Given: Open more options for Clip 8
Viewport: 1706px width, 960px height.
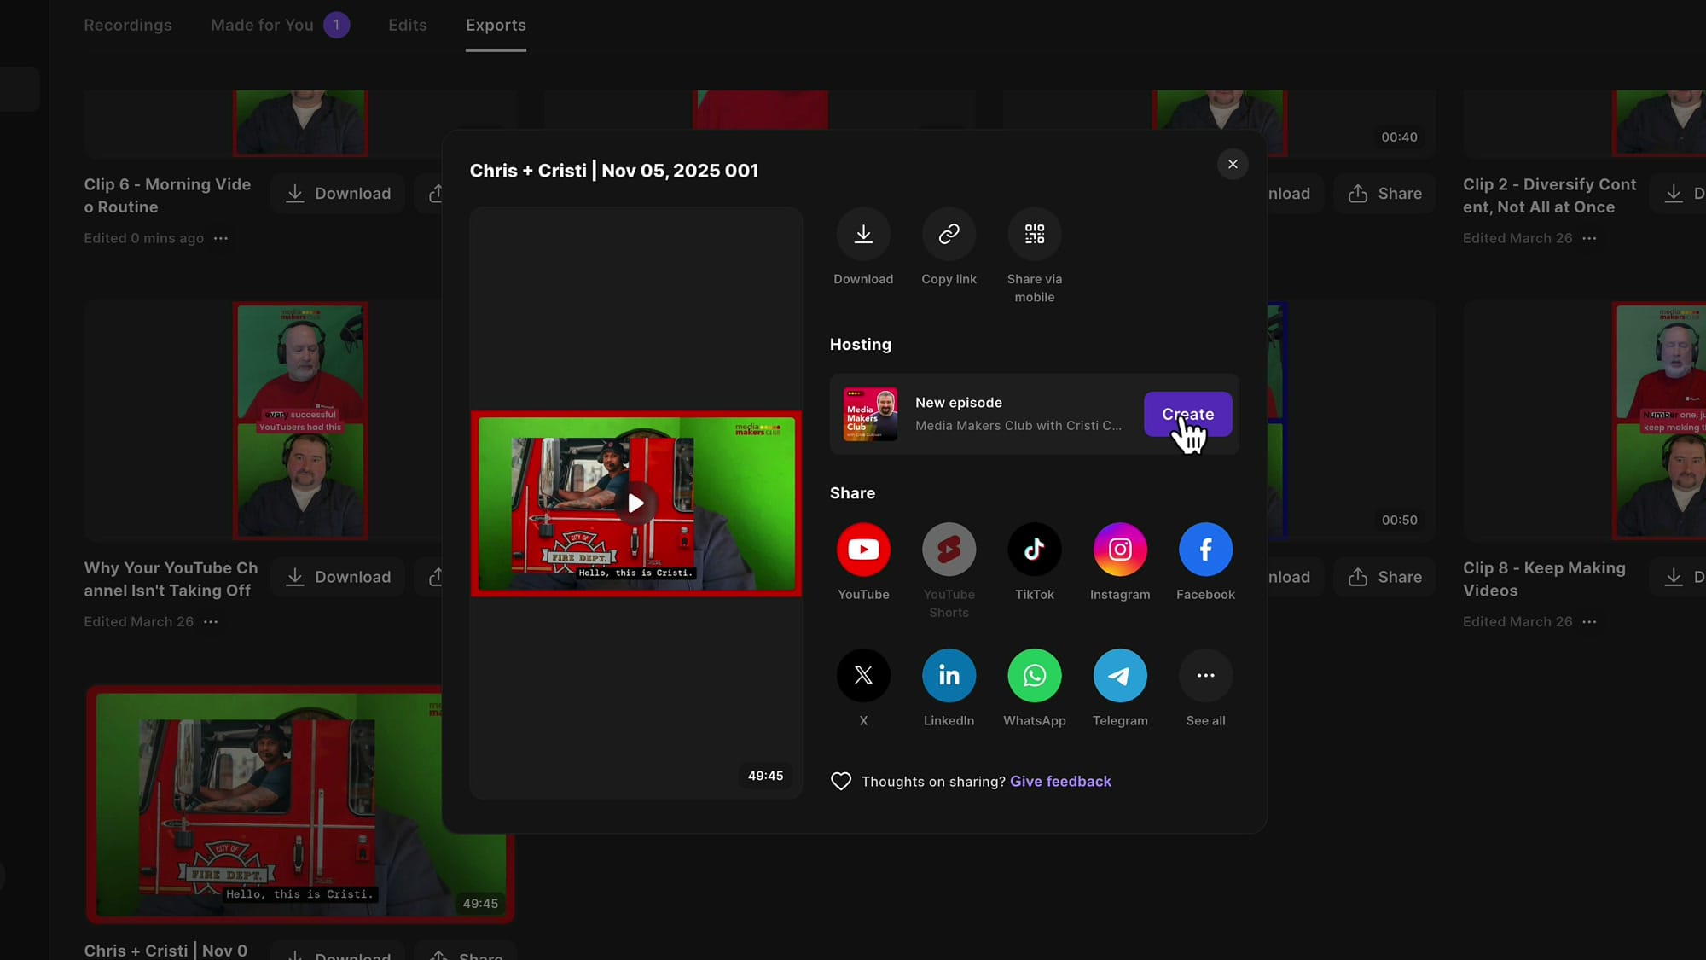Looking at the screenshot, I should pyautogui.click(x=1589, y=622).
